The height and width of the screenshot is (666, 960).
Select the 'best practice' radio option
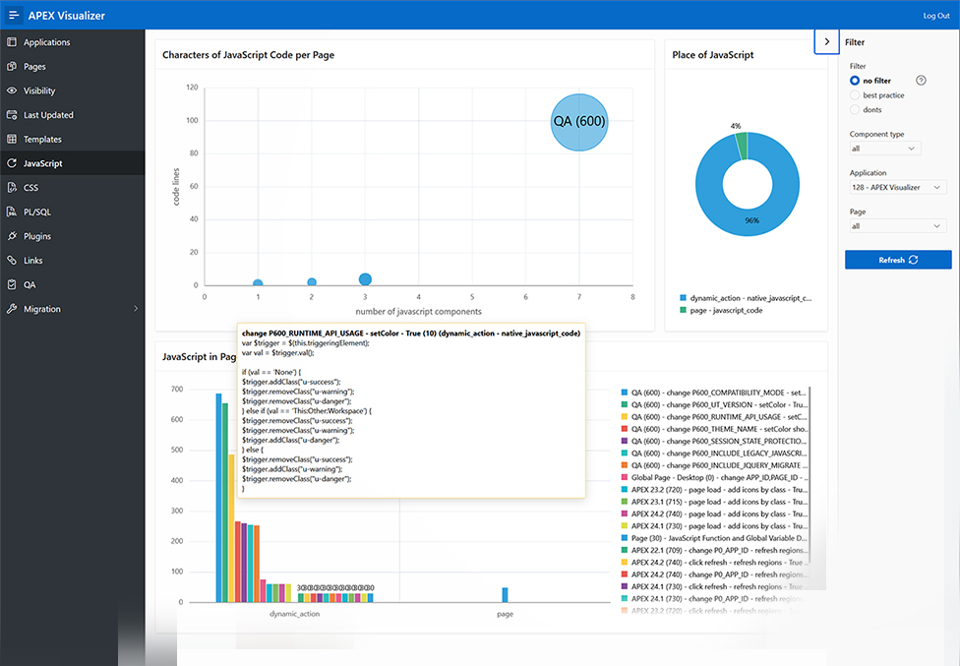[855, 95]
